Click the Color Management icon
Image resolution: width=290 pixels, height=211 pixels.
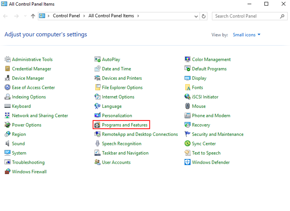[x=187, y=59]
